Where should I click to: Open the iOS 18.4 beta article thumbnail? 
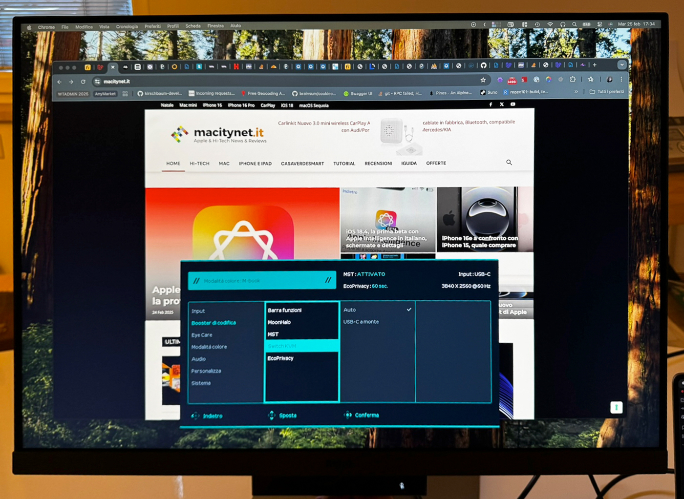click(387, 219)
